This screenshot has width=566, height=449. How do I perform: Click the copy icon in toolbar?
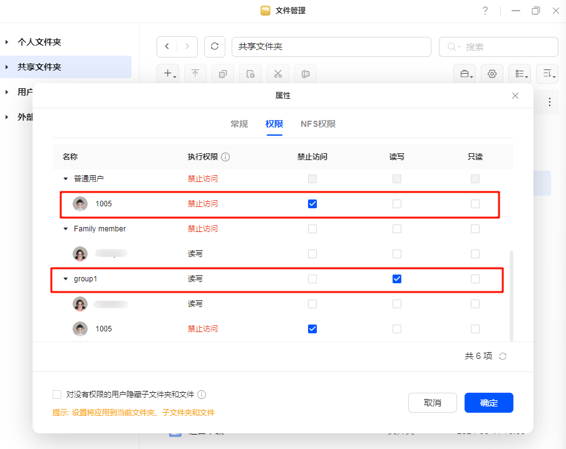222,74
